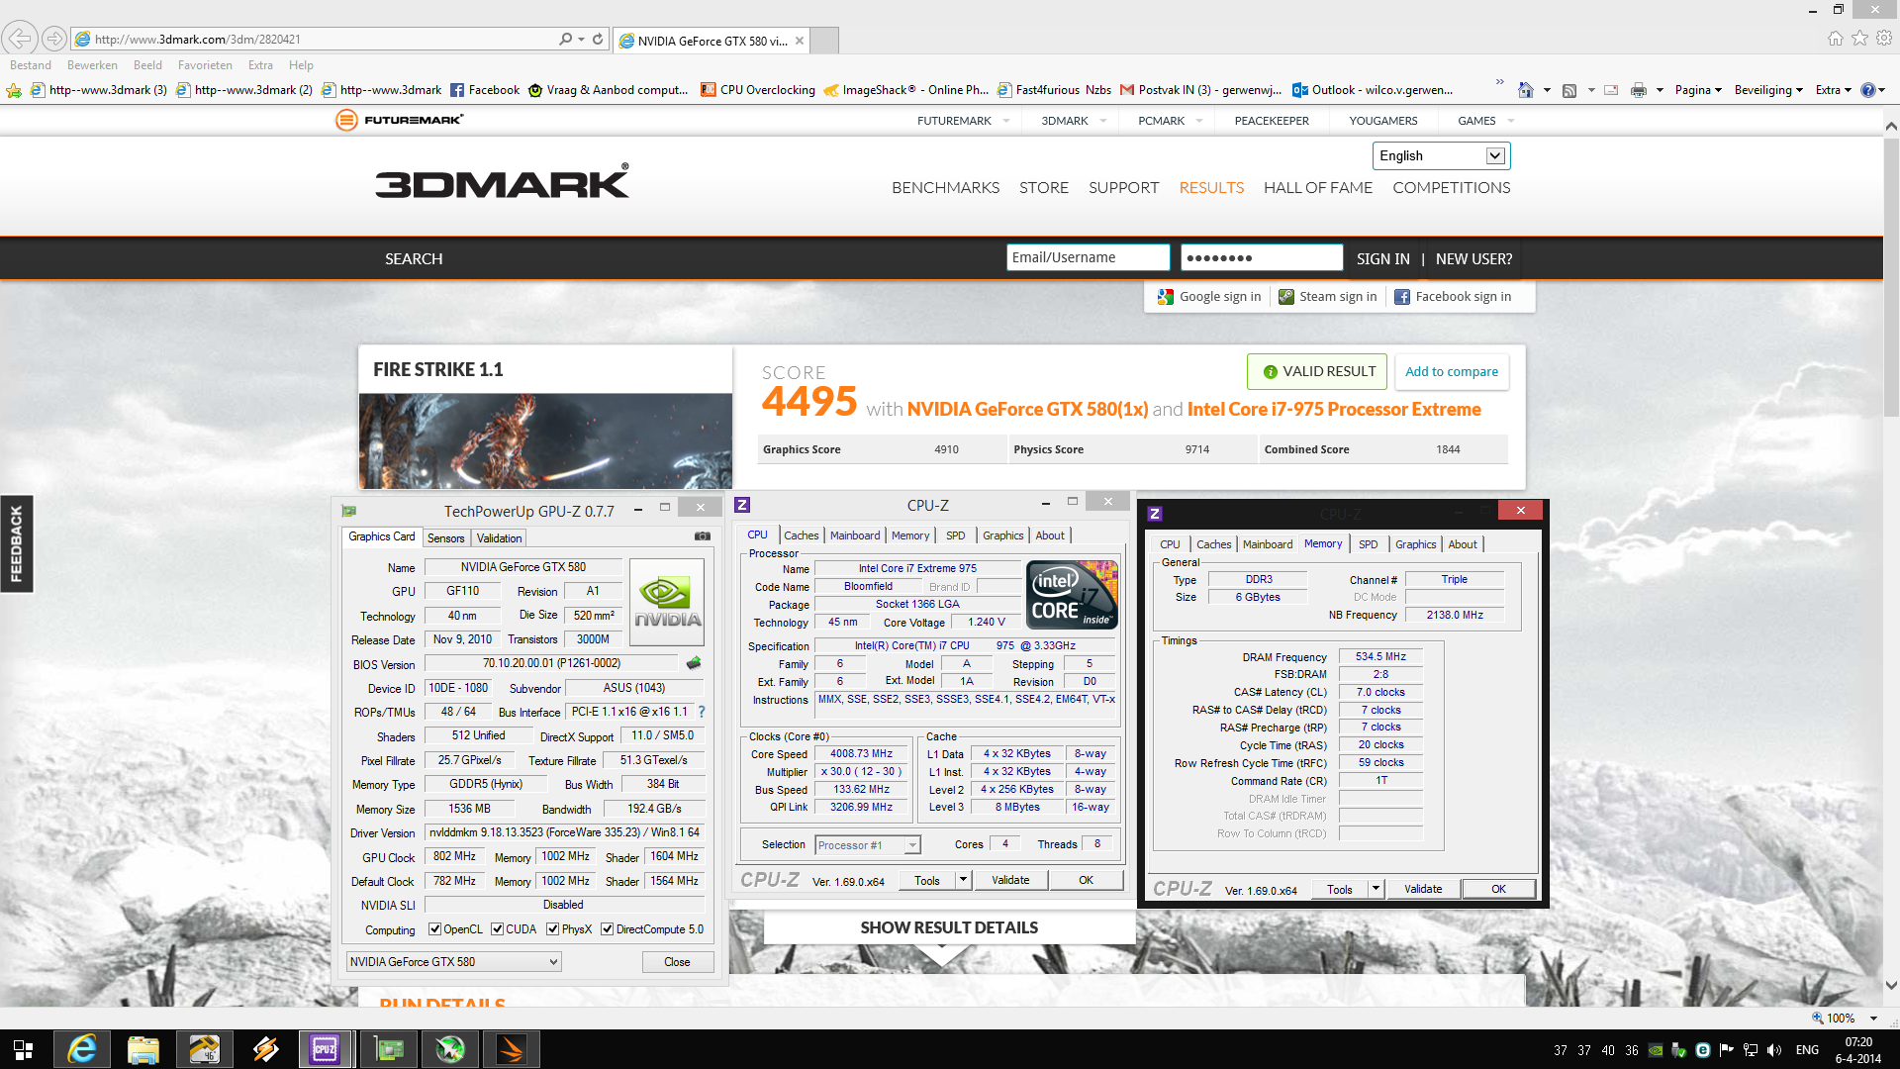Click the password input field
Screen dimensions: 1900x1069
tap(1262, 257)
